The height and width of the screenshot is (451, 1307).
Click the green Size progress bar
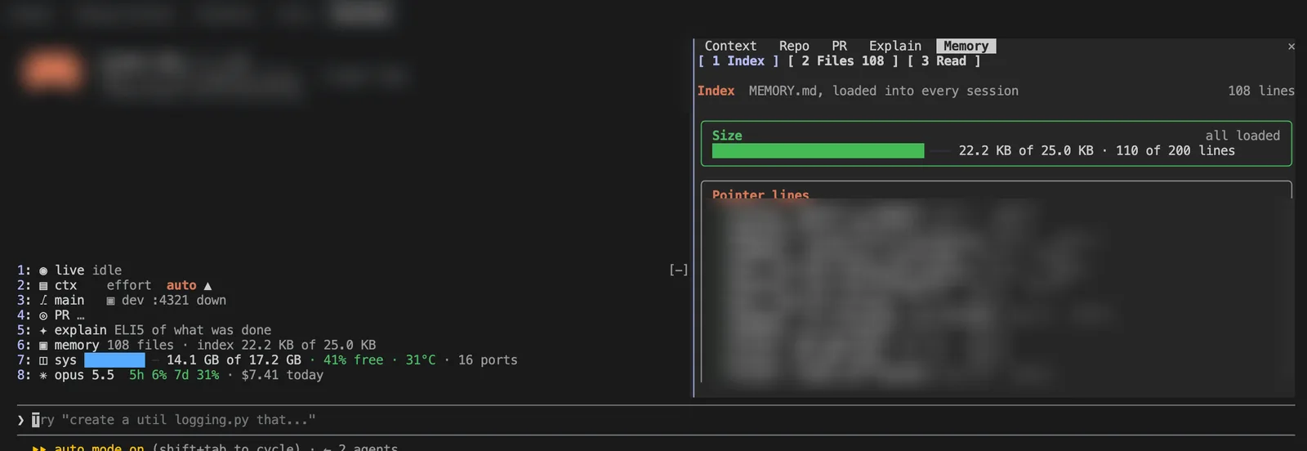point(818,151)
